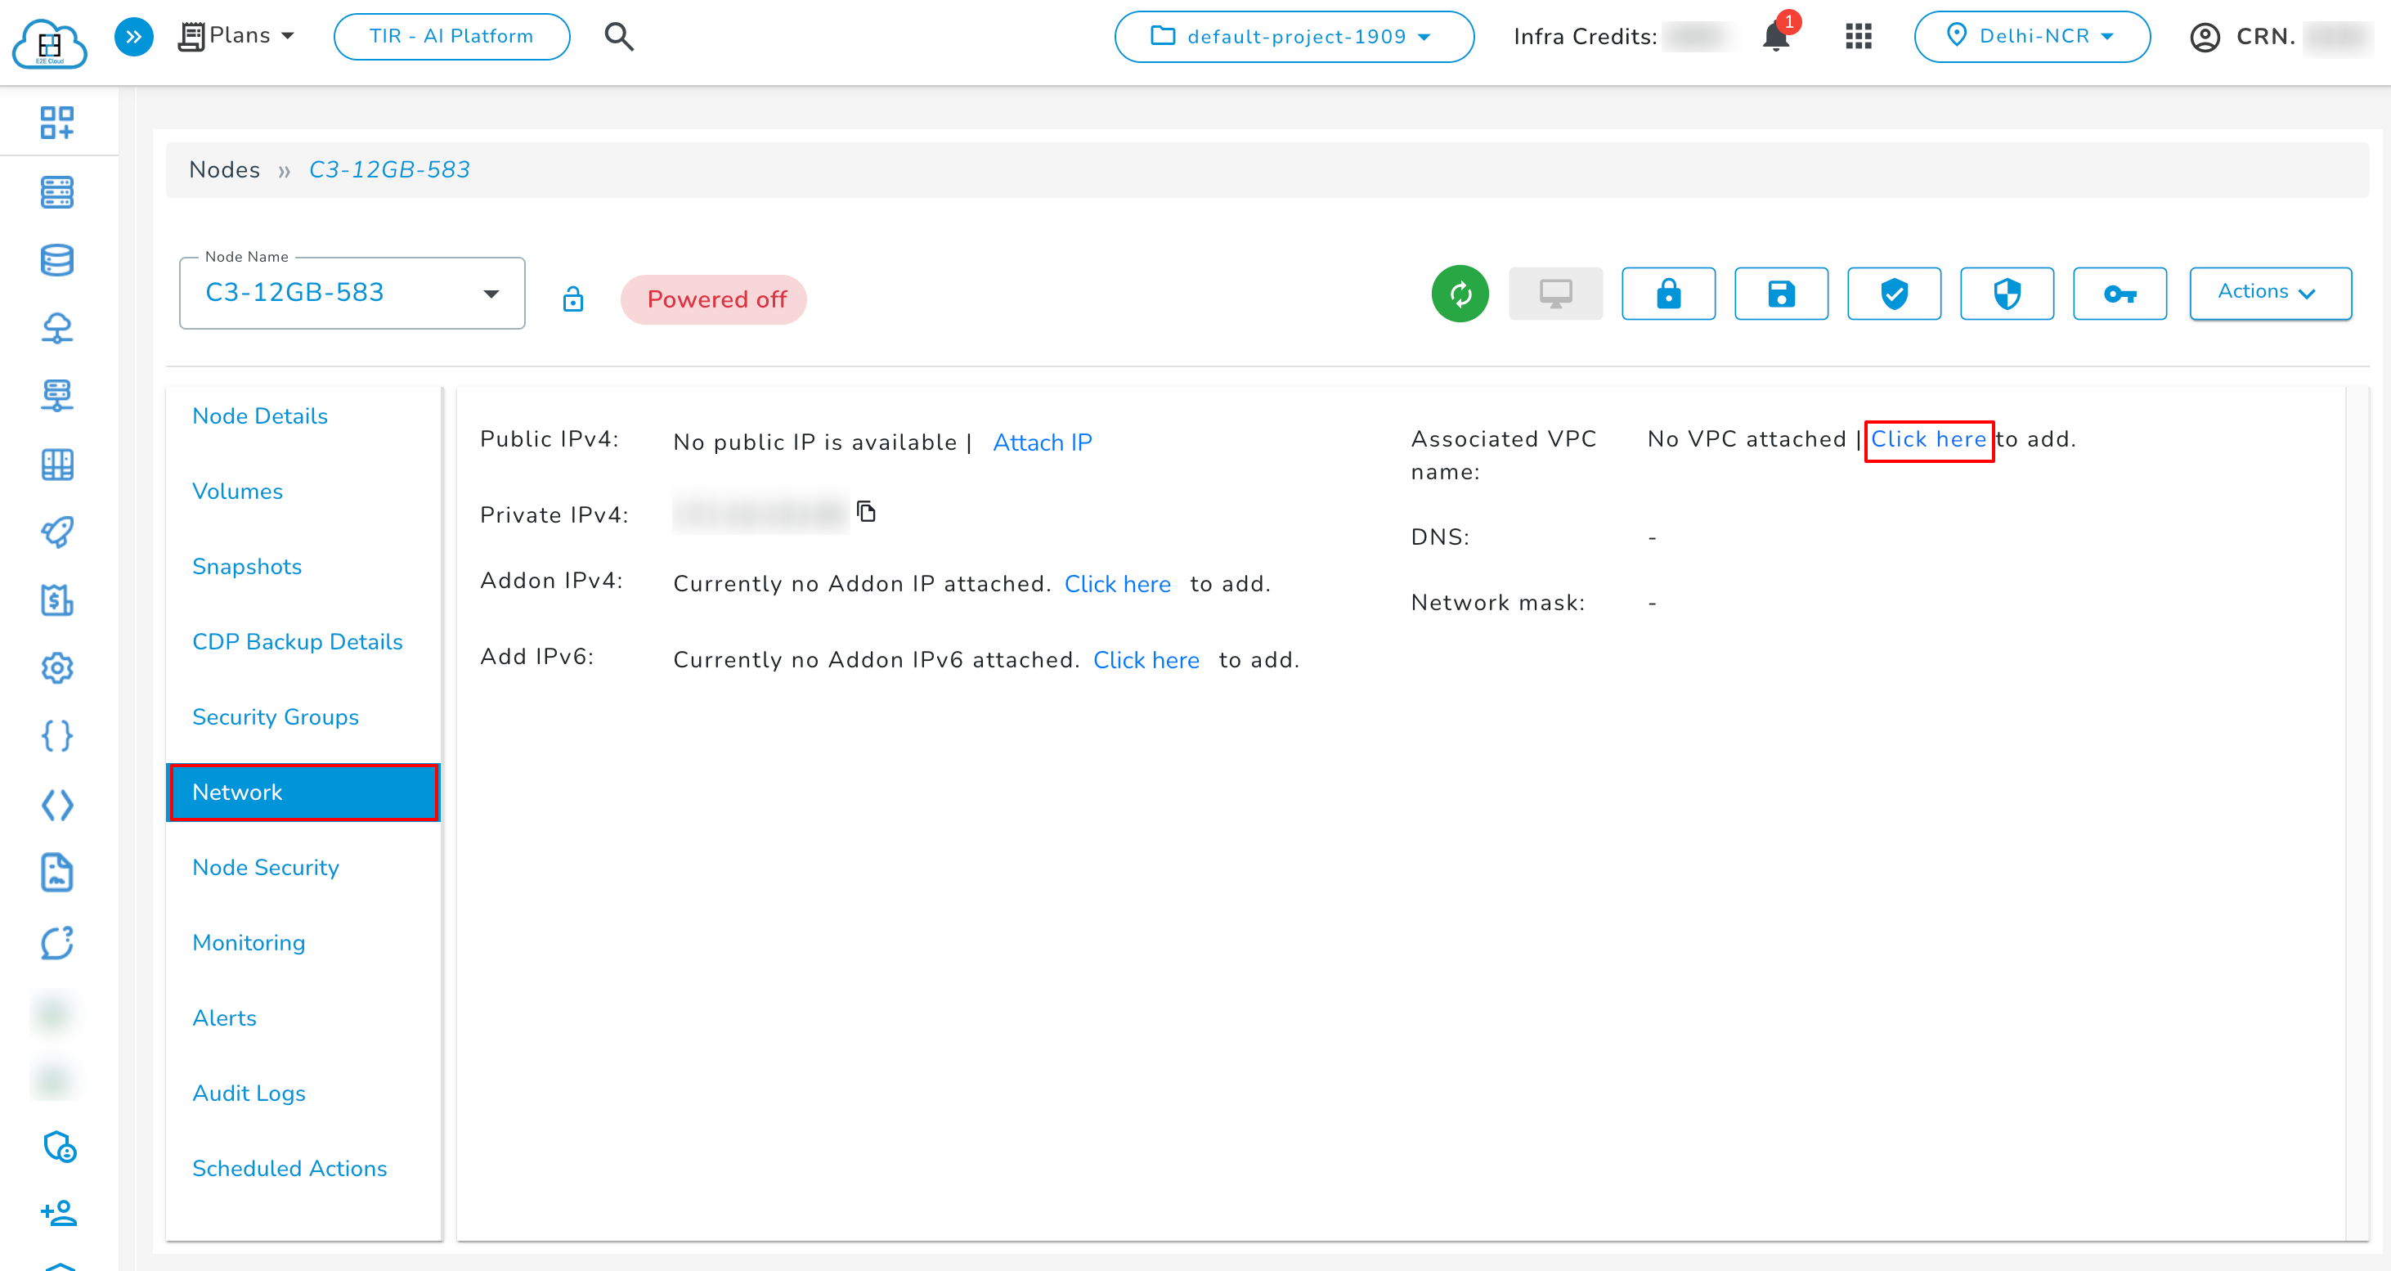Screen dimensions: 2391x1271
Task: Copy the Private IPv4 address using copy icon
Action: click(866, 510)
